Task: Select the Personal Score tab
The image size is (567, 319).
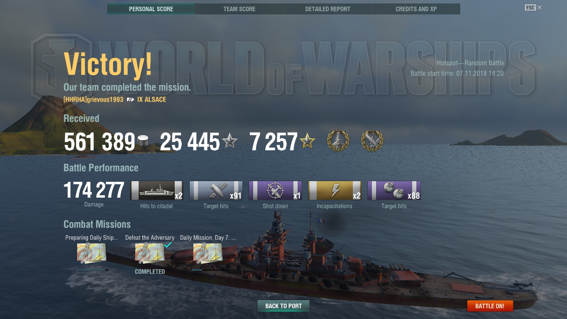Action: [151, 9]
